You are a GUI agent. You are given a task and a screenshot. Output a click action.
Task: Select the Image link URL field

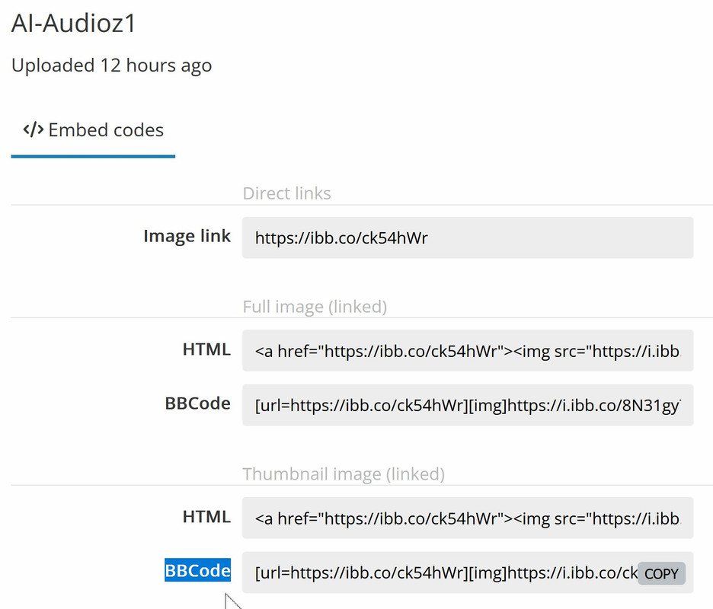click(468, 238)
